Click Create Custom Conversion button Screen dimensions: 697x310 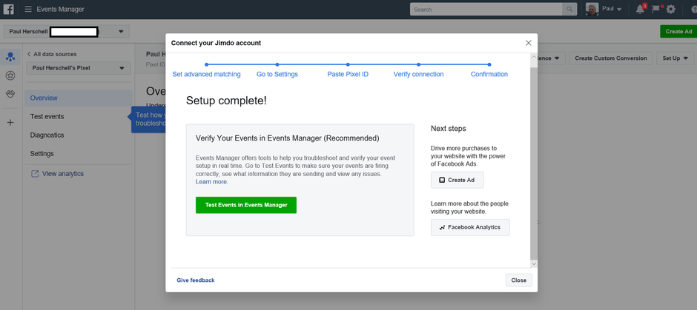click(611, 58)
